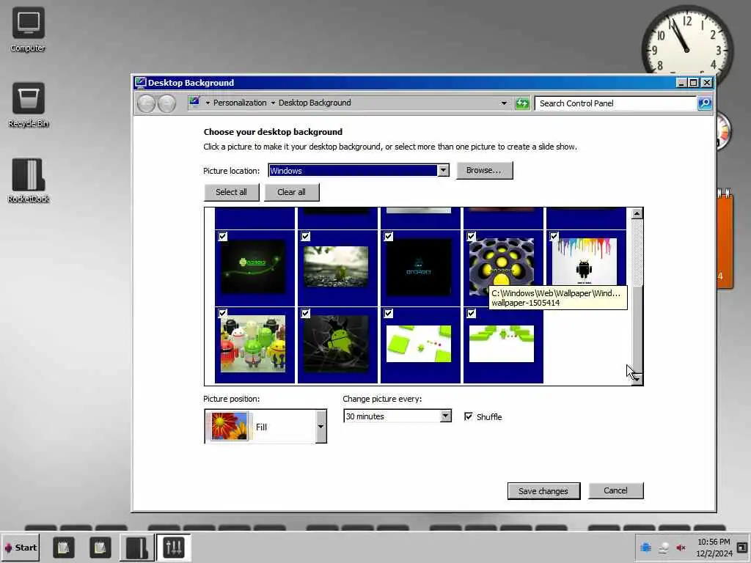751x563 pixels.
Task: Click Desktop Background breadcrumb item
Action: pos(315,103)
